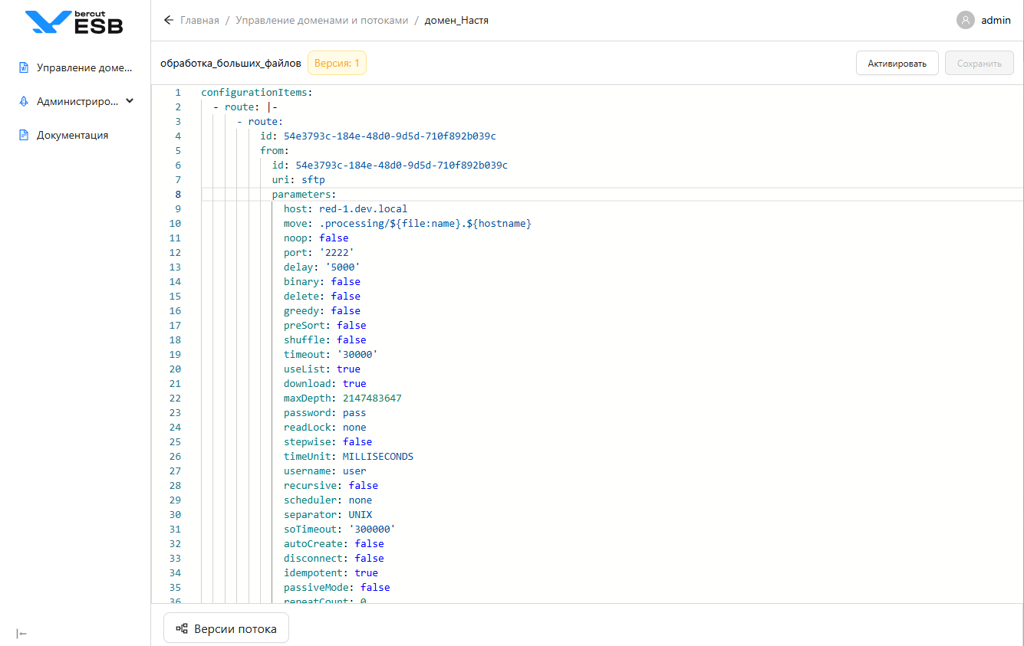The width and height of the screenshot is (1024, 646).
Task: Click the admin username label
Action: pyautogui.click(x=996, y=21)
